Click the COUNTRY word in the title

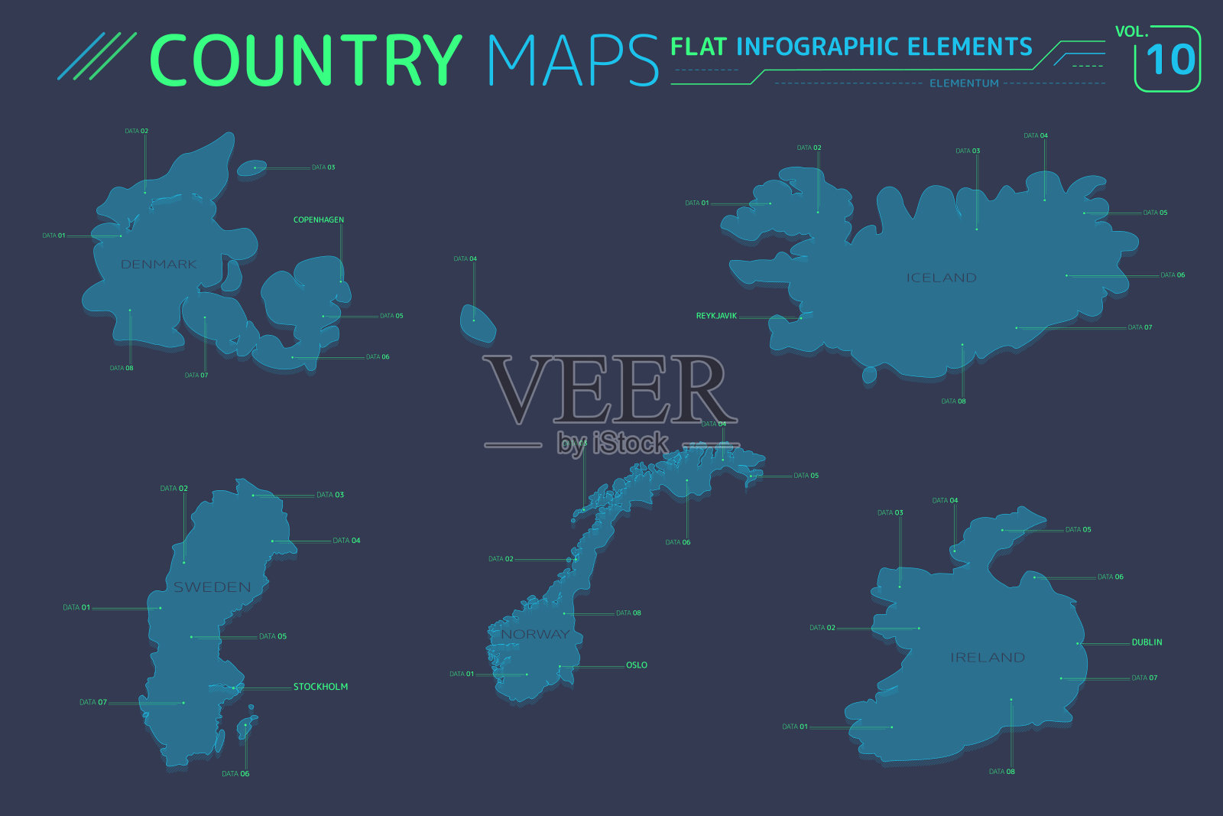coord(305,60)
